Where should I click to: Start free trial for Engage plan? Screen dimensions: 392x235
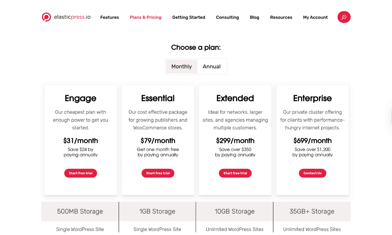point(81,173)
